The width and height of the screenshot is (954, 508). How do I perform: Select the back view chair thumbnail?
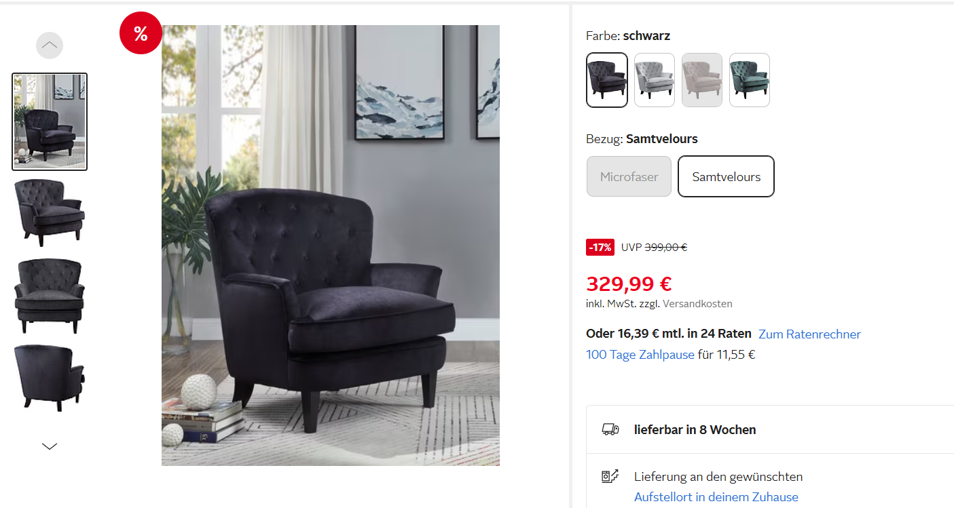click(50, 378)
